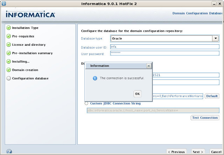Viewport: 224px width, 155px height.
Task: Focus the User password field
Action: [165, 53]
